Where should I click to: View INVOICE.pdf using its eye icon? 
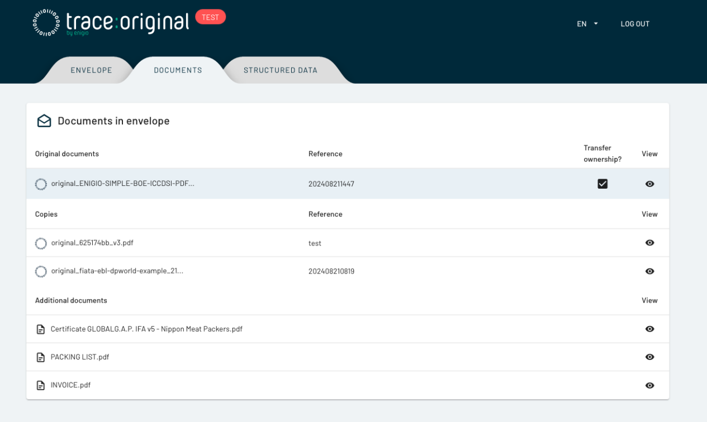click(649, 385)
